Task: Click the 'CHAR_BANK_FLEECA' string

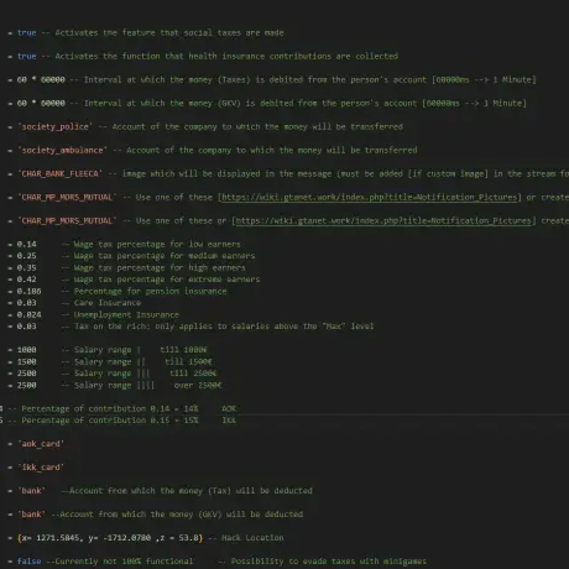Action: [x=60, y=173]
